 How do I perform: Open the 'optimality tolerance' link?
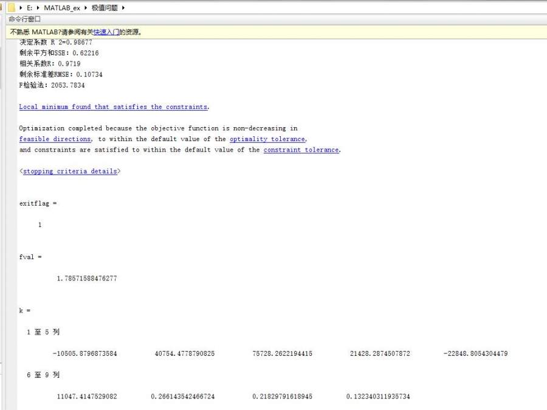pyautogui.click(x=267, y=139)
